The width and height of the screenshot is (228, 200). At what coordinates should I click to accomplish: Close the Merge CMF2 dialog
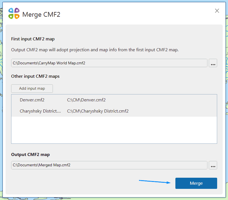coord(217,11)
